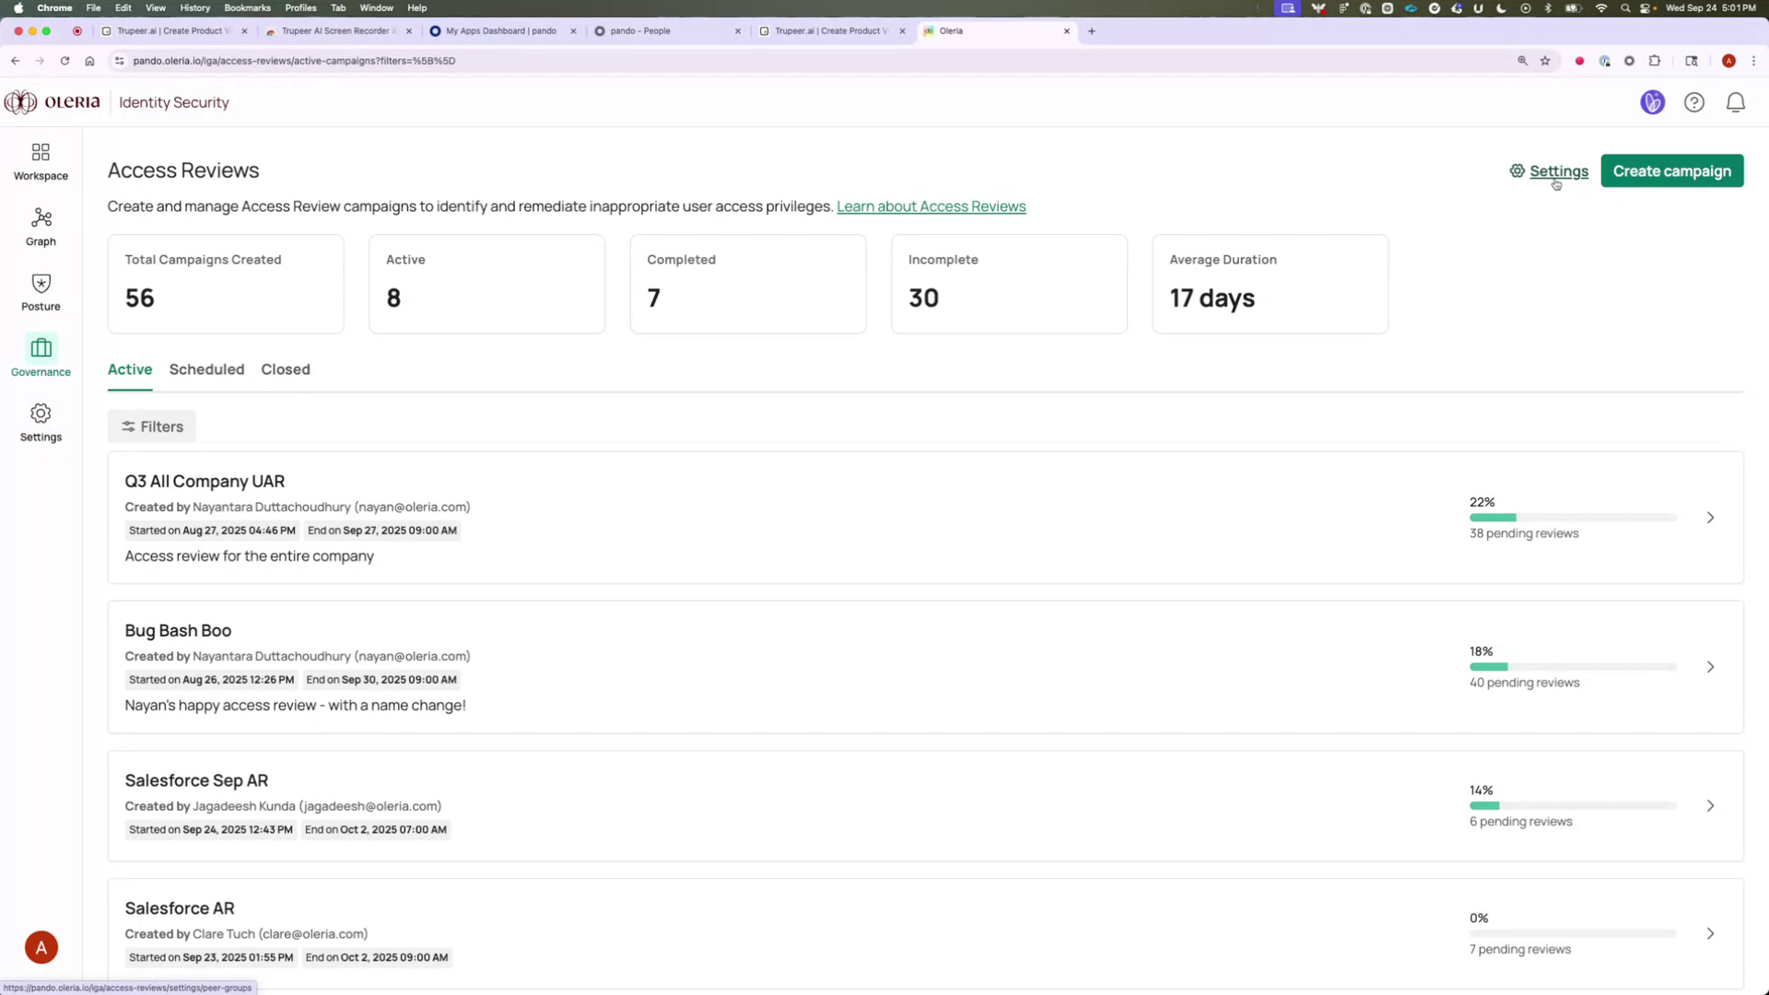
Task: Click the 22% progress bar on Q3 UAR
Action: (x=1572, y=518)
